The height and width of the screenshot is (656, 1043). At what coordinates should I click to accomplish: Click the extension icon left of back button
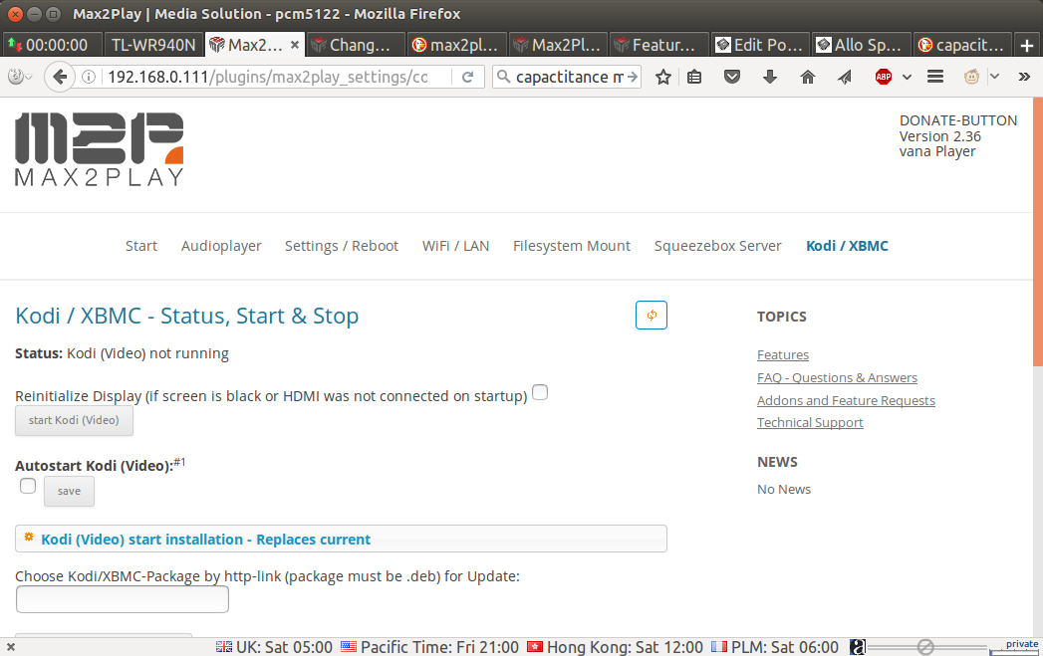point(15,77)
